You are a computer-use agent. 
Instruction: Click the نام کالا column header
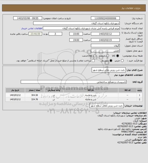91,90
